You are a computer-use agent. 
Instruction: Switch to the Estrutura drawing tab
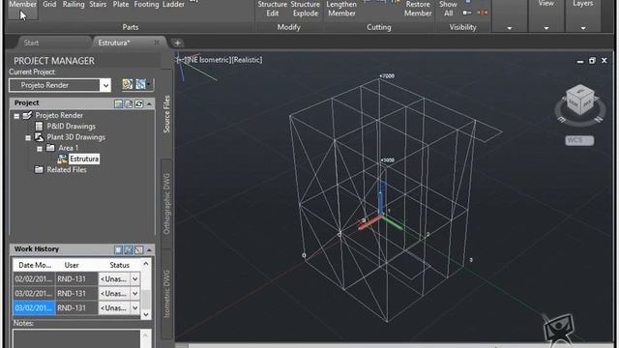[x=114, y=43]
